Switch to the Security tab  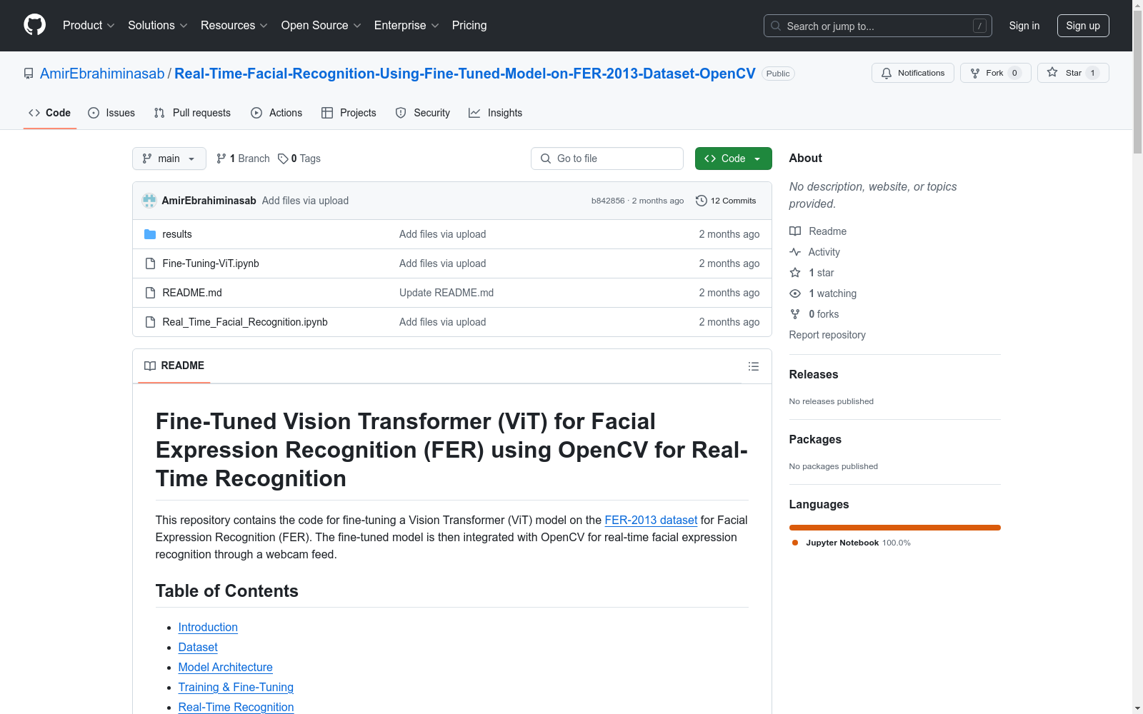[x=423, y=113]
